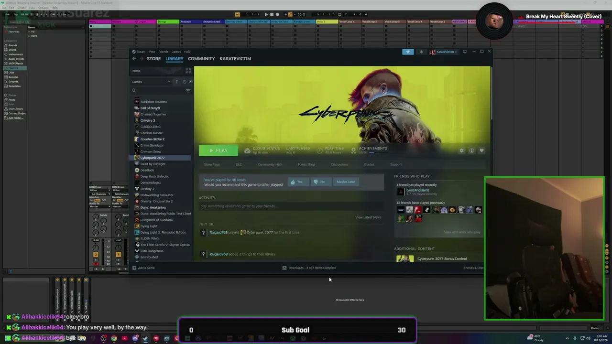Open Steam notifications bell

tap(421, 52)
